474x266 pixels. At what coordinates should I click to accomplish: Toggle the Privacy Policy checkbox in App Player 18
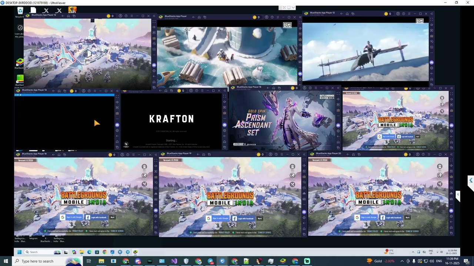pos(45,231)
